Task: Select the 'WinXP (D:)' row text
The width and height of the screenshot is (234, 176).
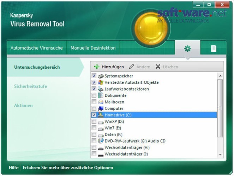Action: click(114, 121)
